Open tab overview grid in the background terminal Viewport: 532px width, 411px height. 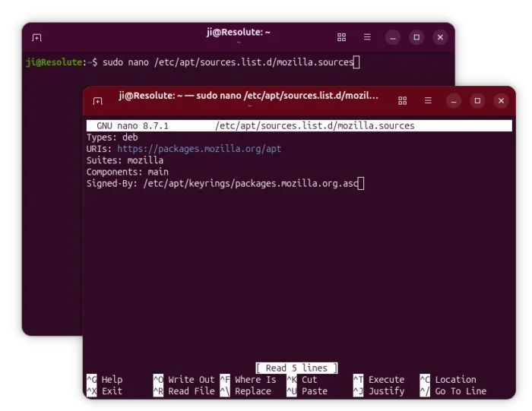click(x=342, y=36)
